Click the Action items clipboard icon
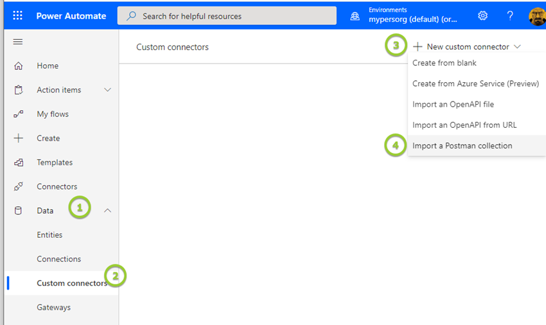Viewport: 546px width, 325px height. [x=19, y=90]
